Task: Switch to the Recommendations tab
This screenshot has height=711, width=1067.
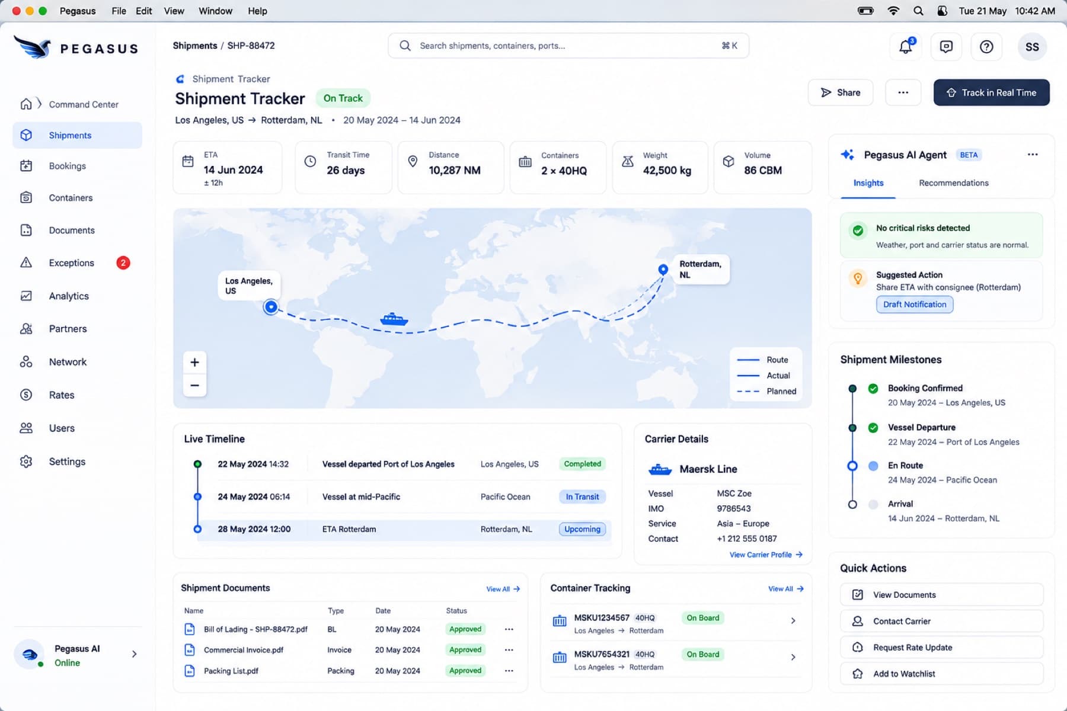Action: [953, 183]
